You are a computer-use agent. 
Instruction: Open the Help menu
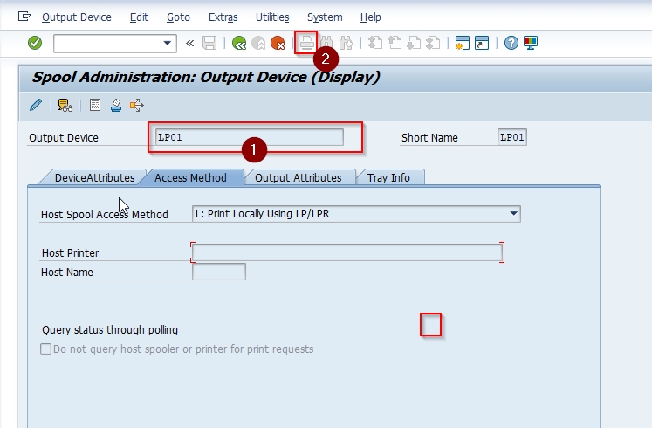tap(370, 17)
